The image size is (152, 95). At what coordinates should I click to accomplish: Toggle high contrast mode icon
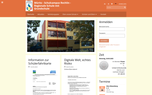pyautogui.click(x=112, y=4)
